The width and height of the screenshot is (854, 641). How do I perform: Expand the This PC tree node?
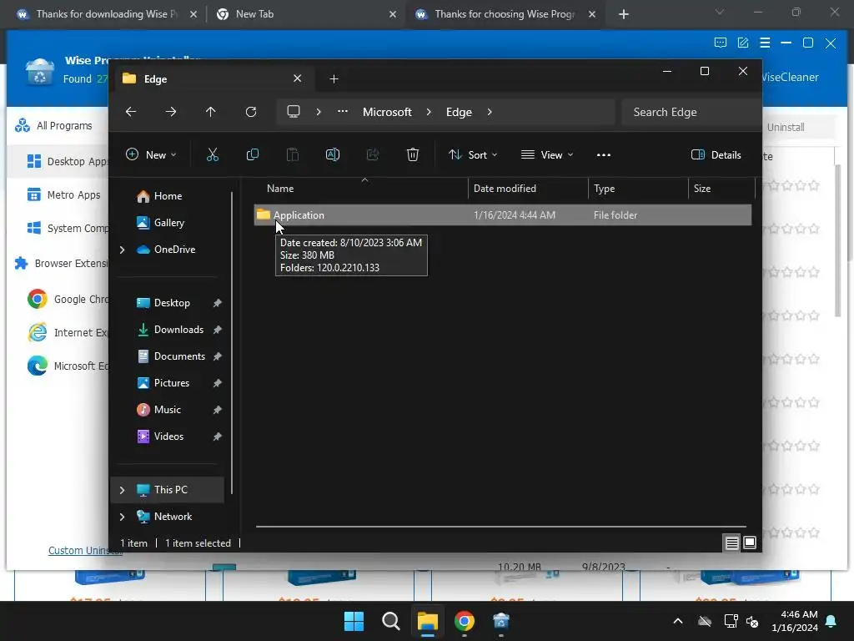point(122,490)
